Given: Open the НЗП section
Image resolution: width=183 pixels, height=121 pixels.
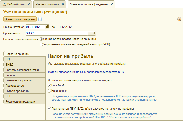Looking at the screenshot, I should tap(25, 96).
